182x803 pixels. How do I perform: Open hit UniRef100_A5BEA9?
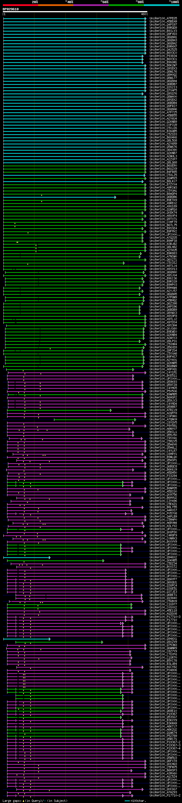tap(163, 22)
